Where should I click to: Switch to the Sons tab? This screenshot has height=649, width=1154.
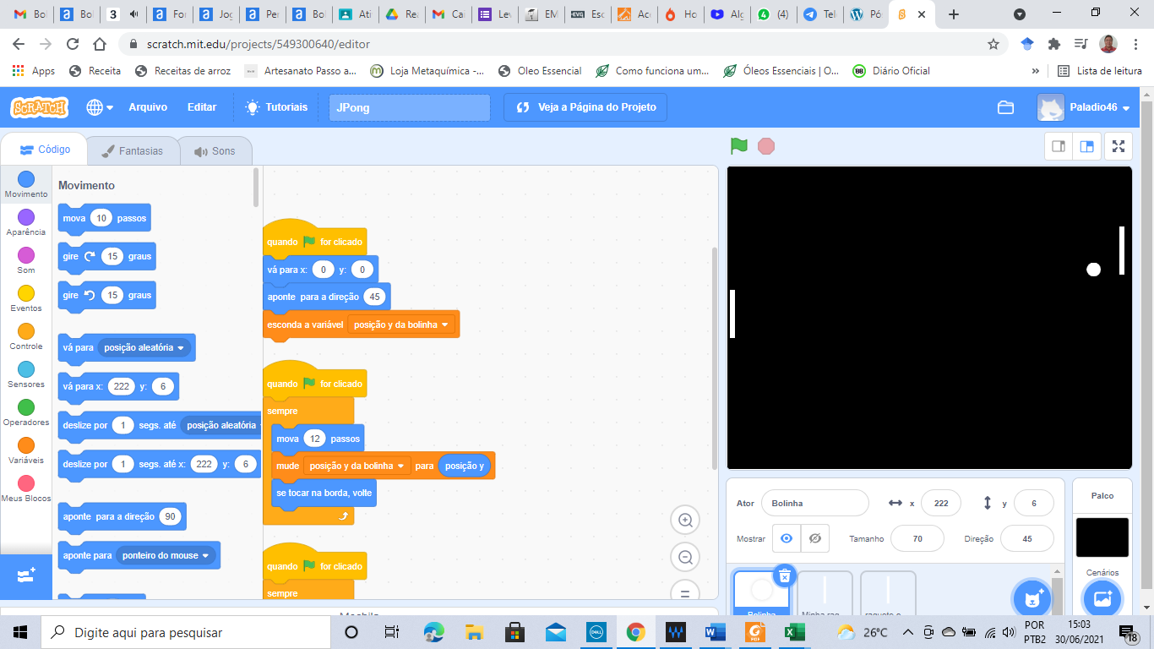(x=215, y=151)
